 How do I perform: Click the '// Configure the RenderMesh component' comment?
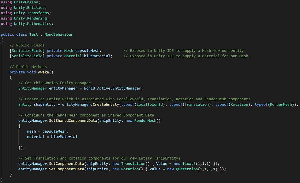pos(86,115)
